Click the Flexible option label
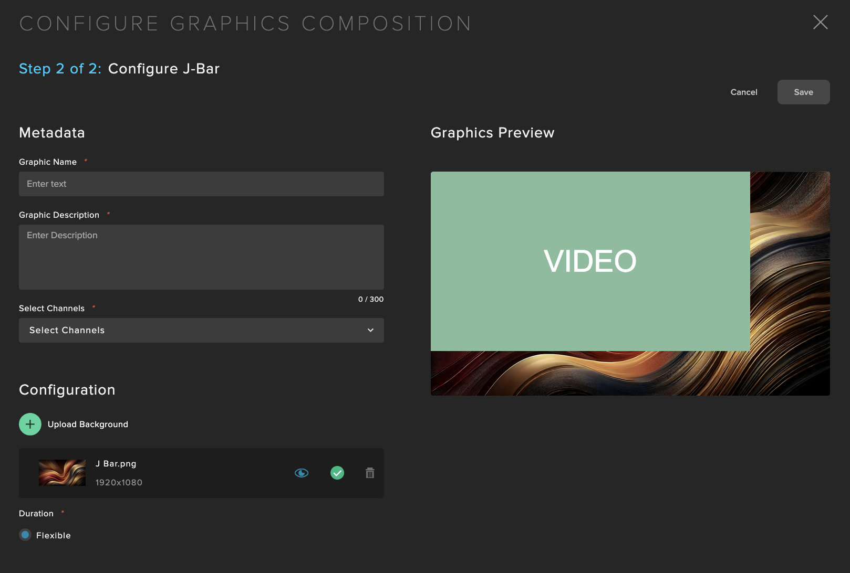850x573 pixels. (54, 536)
